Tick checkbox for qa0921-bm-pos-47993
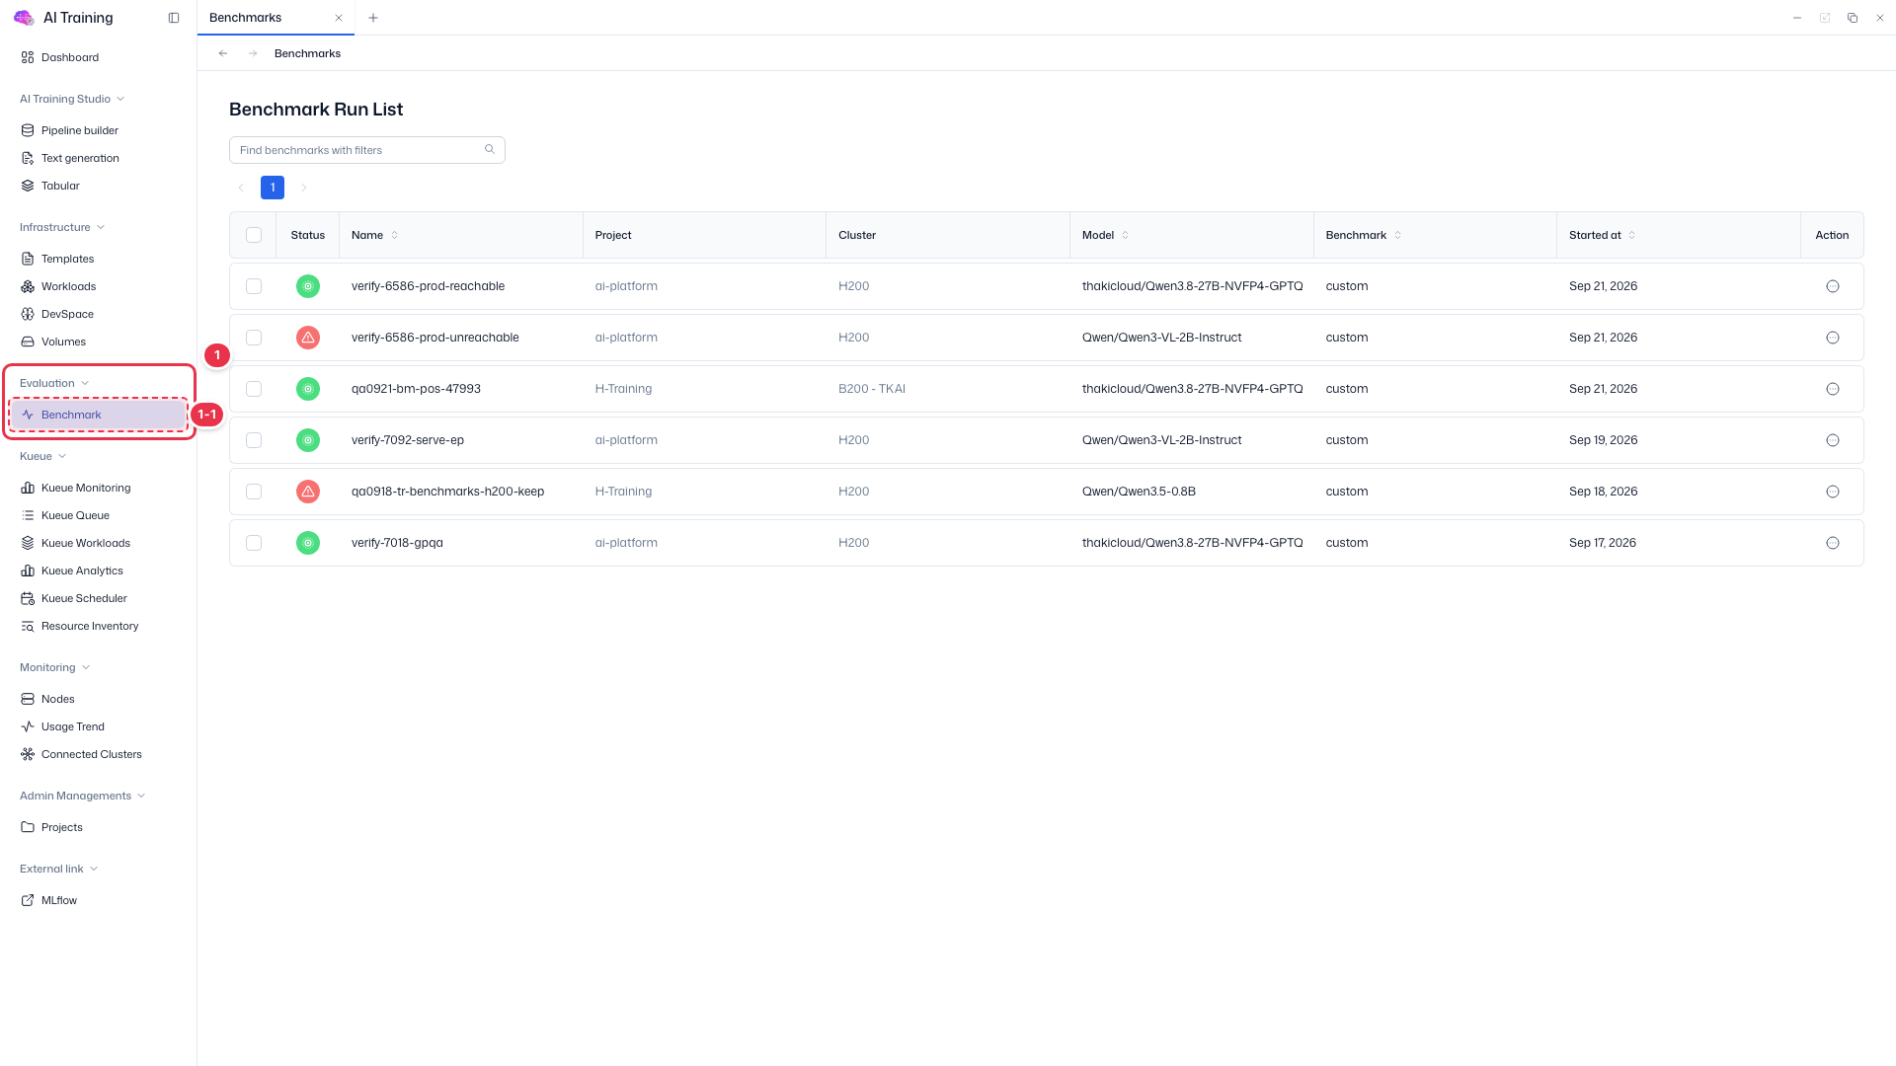The image size is (1896, 1066). 254,389
